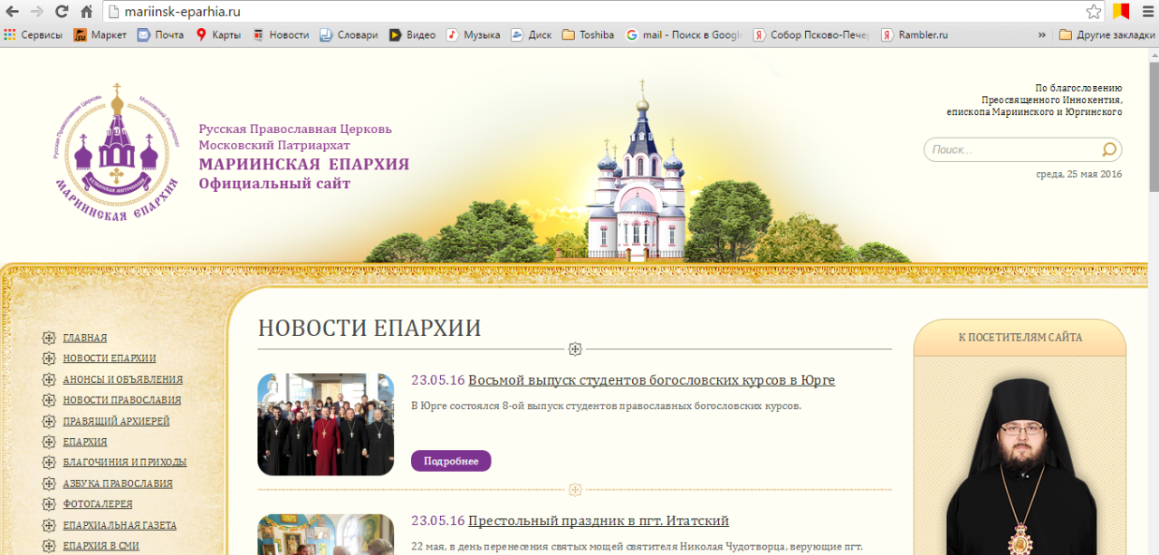1159x555 pixels.
Task: Open the АЗБУКА ПРАВОСЛАВИЯ menu item
Action: point(118,483)
